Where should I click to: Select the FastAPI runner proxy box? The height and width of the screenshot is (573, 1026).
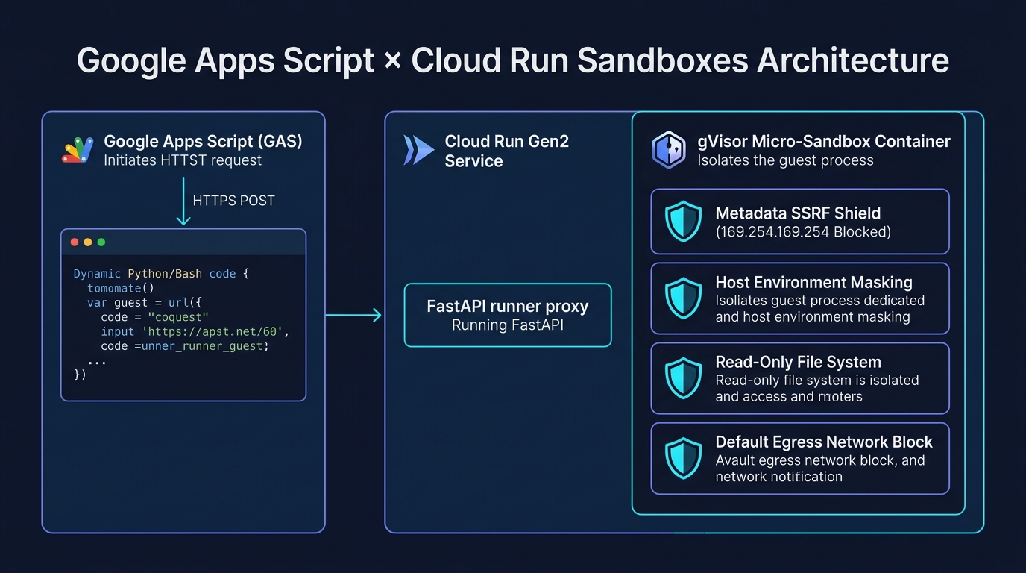tap(508, 315)
